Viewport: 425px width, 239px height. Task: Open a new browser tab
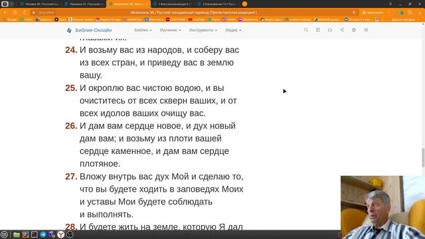(244, 4)
